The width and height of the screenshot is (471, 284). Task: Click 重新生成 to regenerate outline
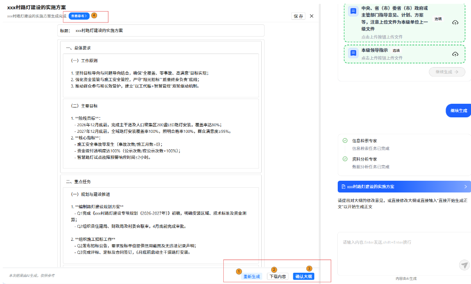251,276
